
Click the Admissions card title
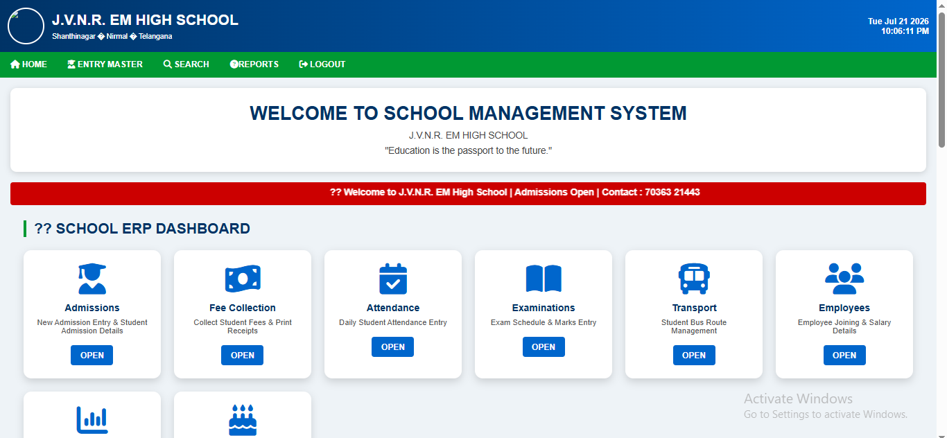pyautogui.click(x=92, y=308)
